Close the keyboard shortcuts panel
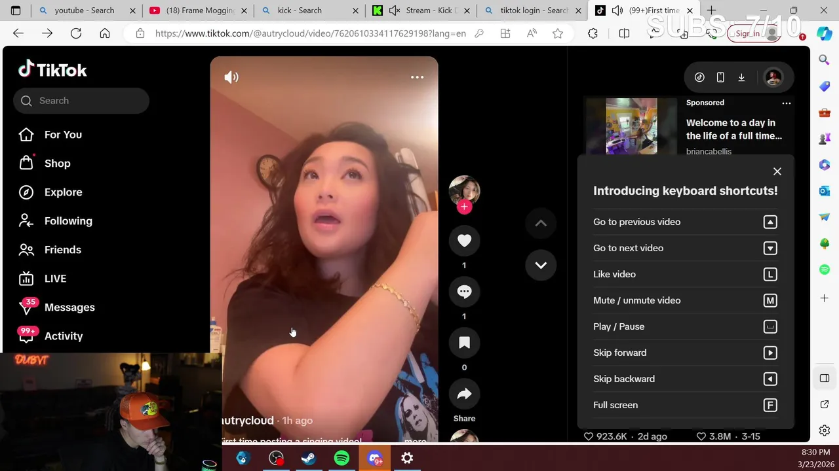This screenshot has height=471, width=839. 777,171
